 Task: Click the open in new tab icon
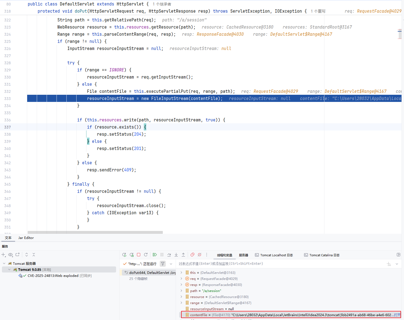[18, 255]
